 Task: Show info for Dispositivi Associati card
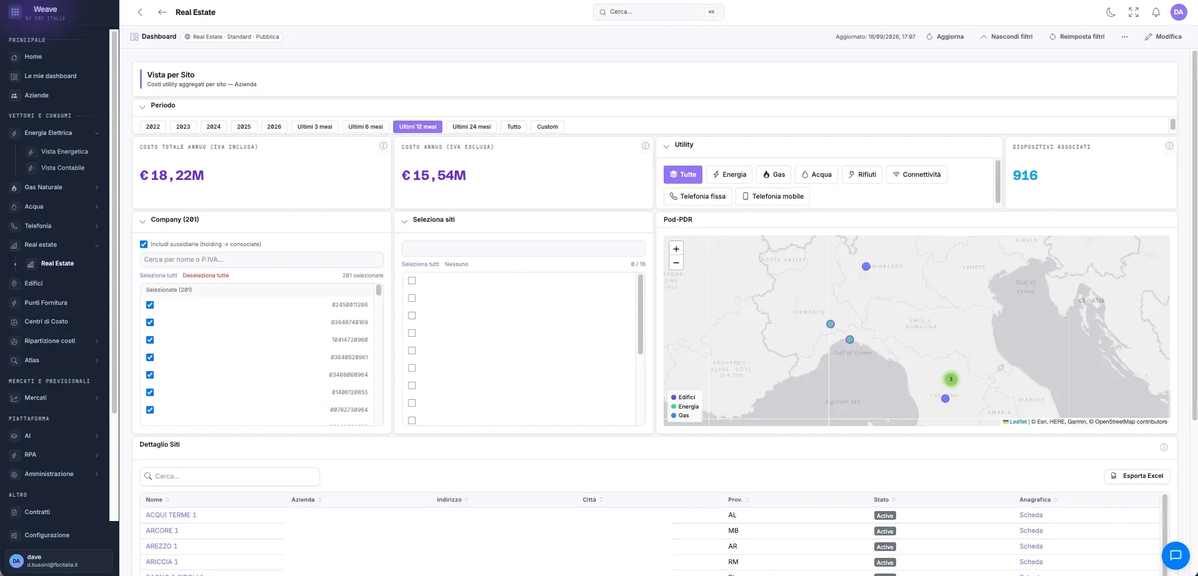coord(1169,146)
